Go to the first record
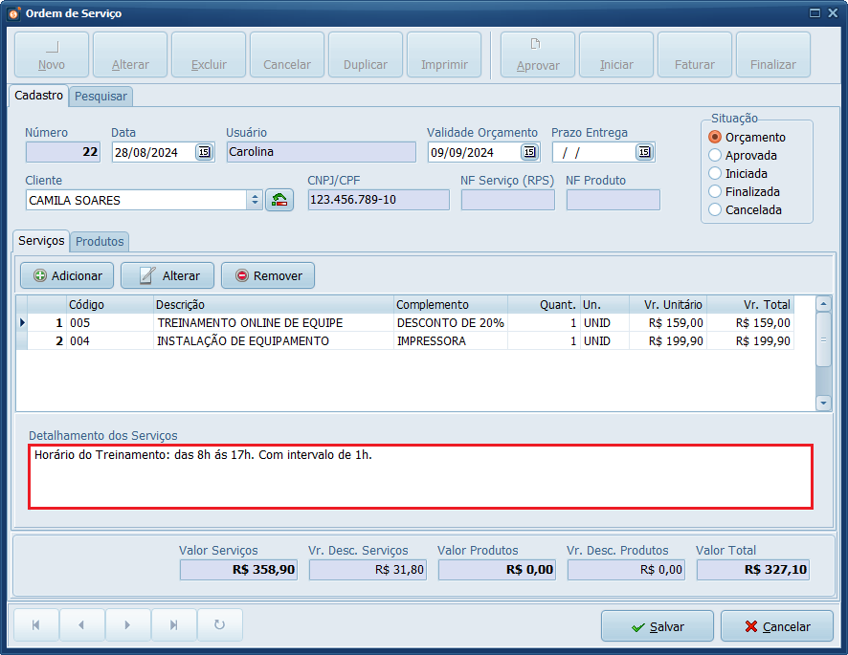This screenshot has width=848, height=655. [x=36, y=625]
